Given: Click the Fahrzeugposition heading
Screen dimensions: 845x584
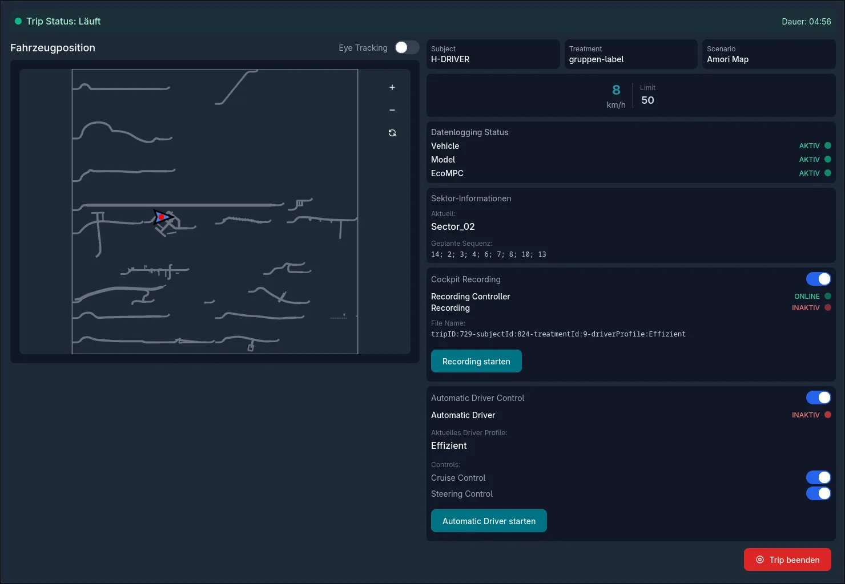Looking at the screenshot, I should [x=53, y=48].
